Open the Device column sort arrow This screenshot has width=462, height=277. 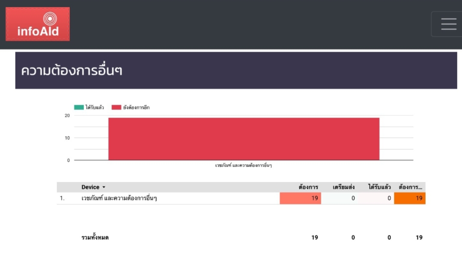pyautogui.click(x=104, y=187)
